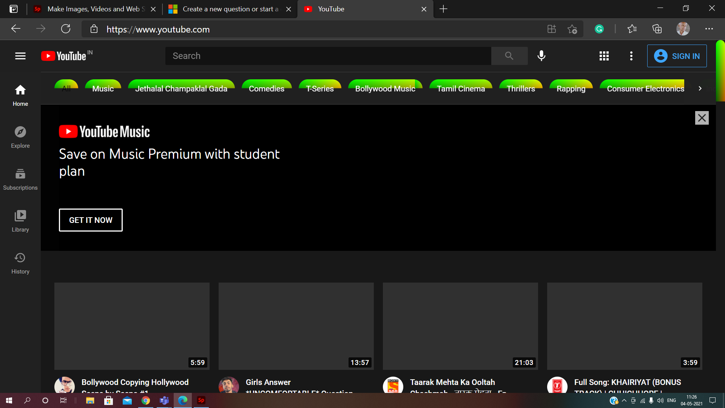Reload the page
Screen dimensions: 725x408
[x=66, y=29]
